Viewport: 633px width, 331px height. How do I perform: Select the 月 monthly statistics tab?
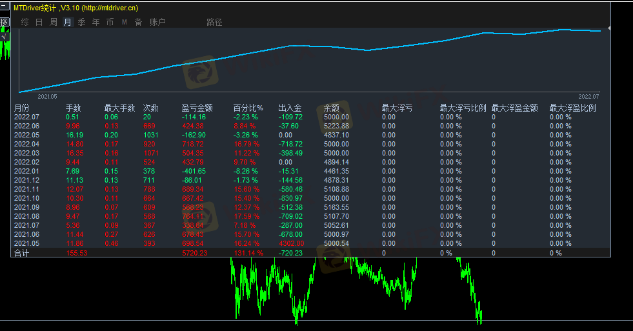point(68,22)
